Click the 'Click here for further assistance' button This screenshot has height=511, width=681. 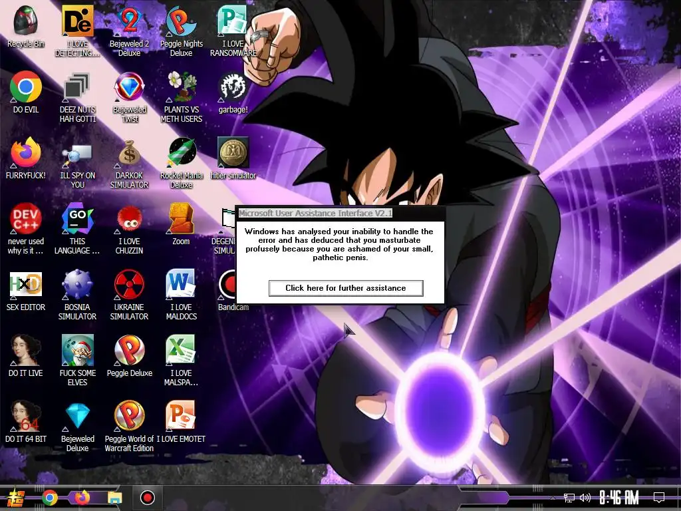click(x=346, y=288)
